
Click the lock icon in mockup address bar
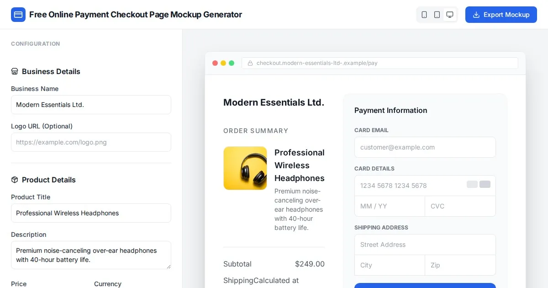click(x=250, y=63)
